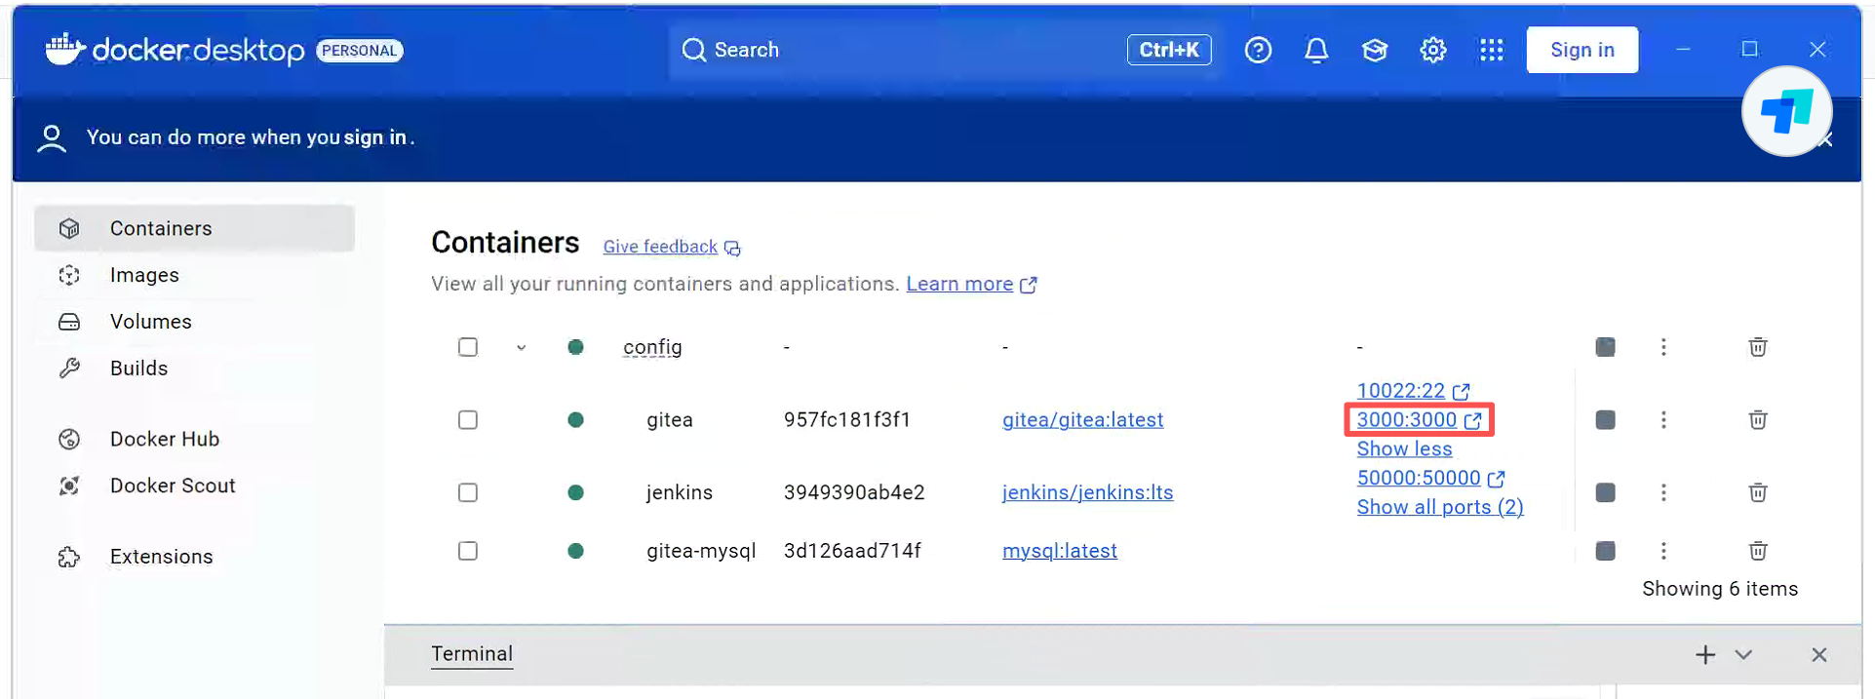The image size is (1875, 699).
Task: Open gitea port 10022:22 link
Action: pyautogui.click(x=1413, y=391)
